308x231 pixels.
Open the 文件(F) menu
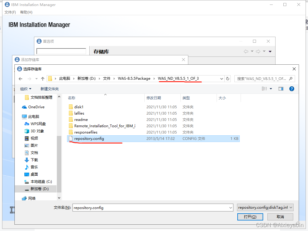click(x=10, y=12)
